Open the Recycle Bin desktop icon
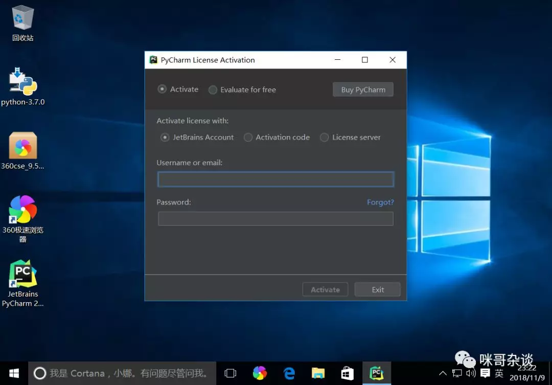 point(22,23)
